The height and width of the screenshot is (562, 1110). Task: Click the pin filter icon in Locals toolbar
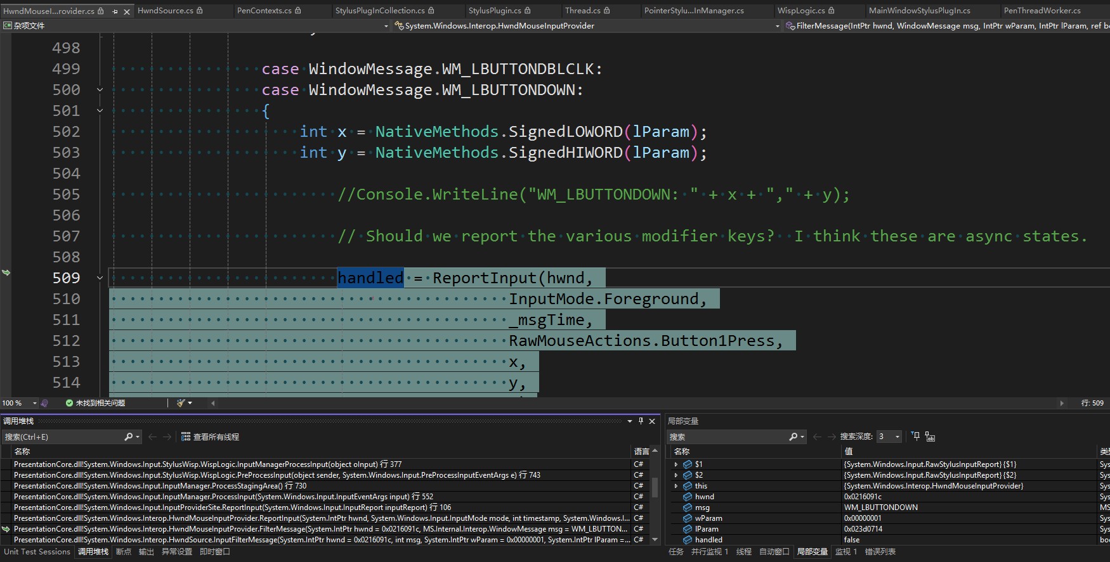coord(915,437)
